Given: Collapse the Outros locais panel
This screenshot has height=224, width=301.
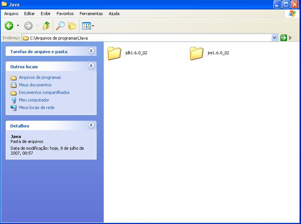Looking at the screenshot, I should pyautogui.click(x=91, y=66).
